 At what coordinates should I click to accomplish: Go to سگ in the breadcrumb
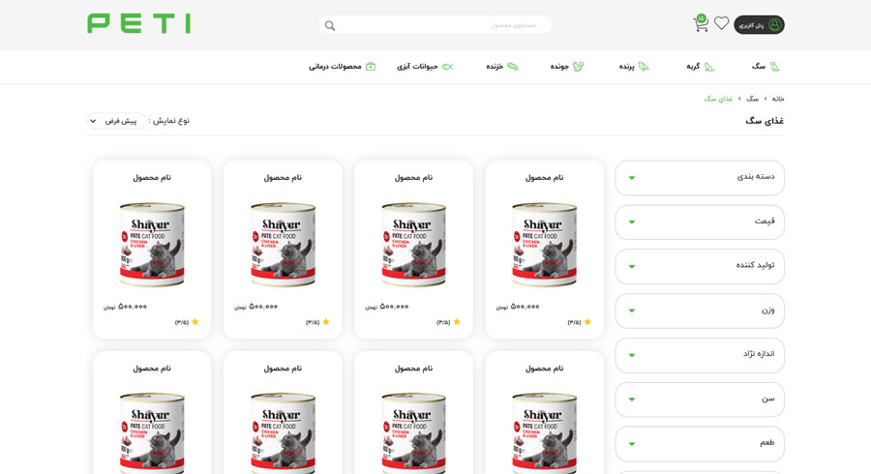(x=753, y=99)
